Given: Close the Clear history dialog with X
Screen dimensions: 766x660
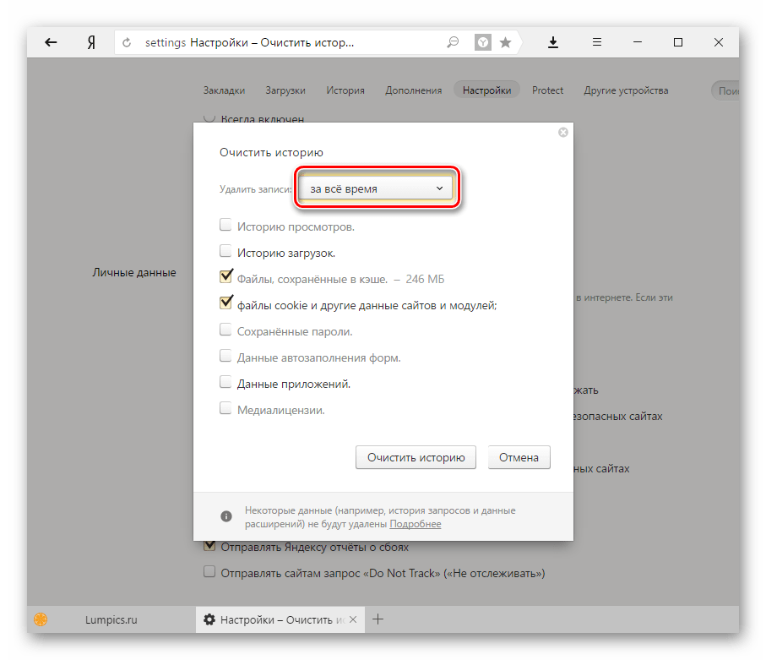Looking at the screenshot, I should [x=563, y=133].
